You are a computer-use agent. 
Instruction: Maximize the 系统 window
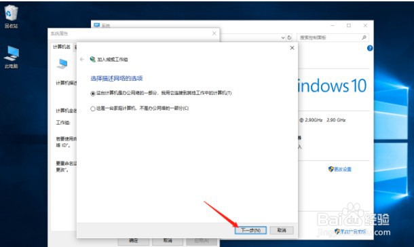click(349, 26)
